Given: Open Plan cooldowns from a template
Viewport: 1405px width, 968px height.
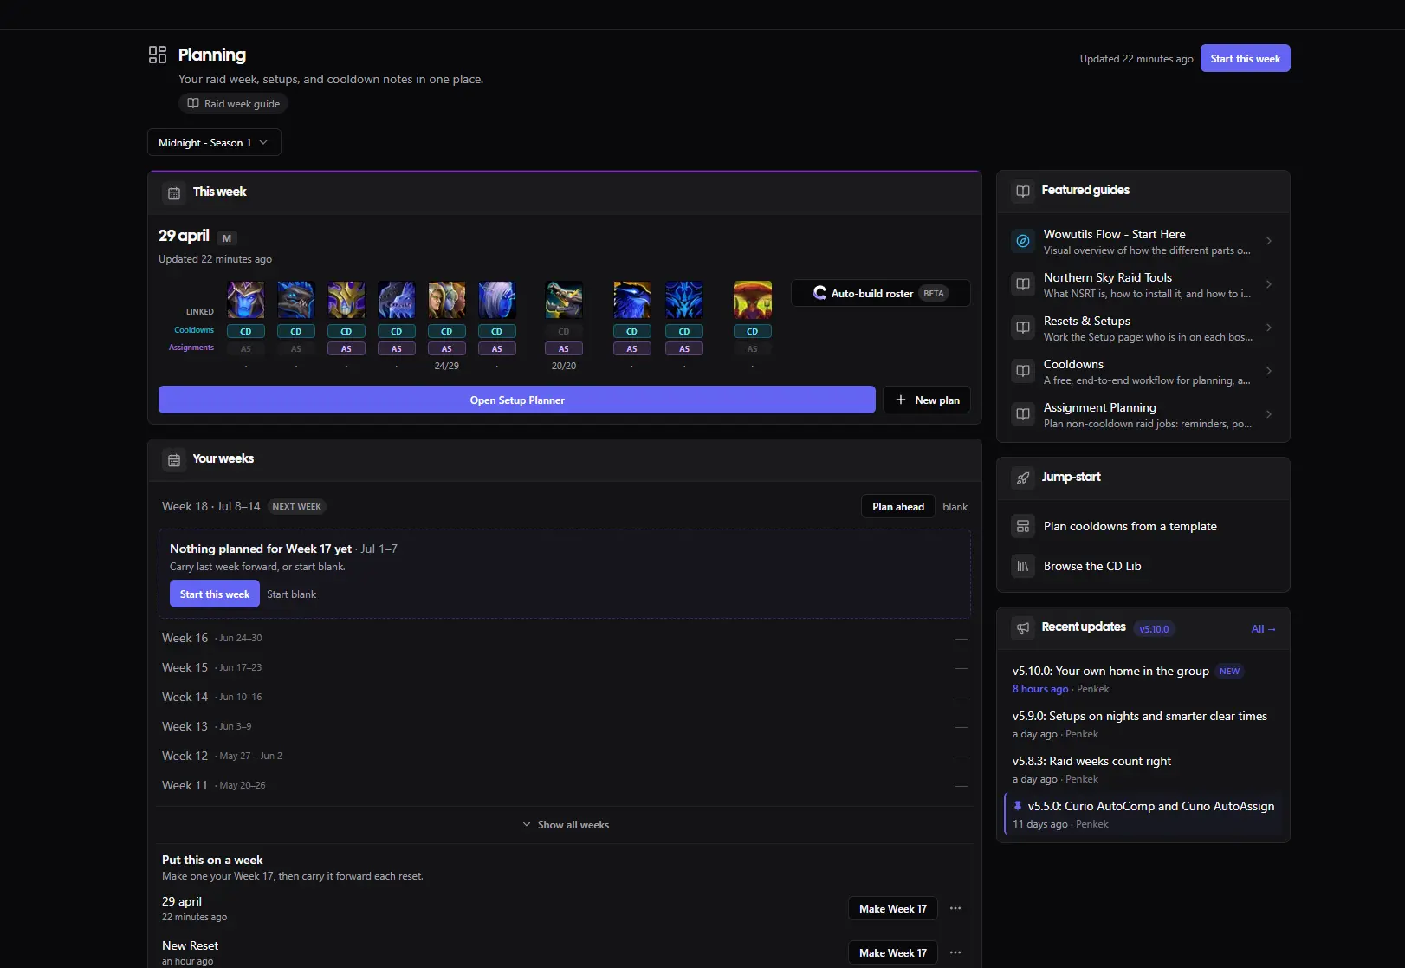Looking at the screenshot, I should pyautogui.click(x=1143, y=526).
